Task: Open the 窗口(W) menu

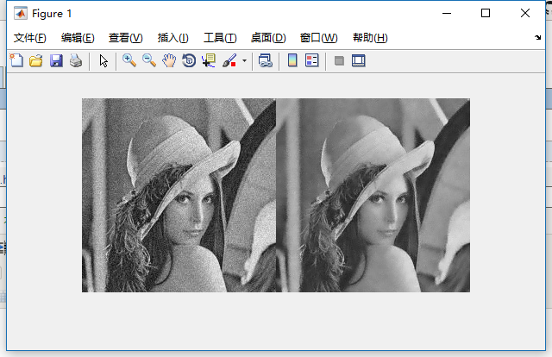Action: point(318,38)
